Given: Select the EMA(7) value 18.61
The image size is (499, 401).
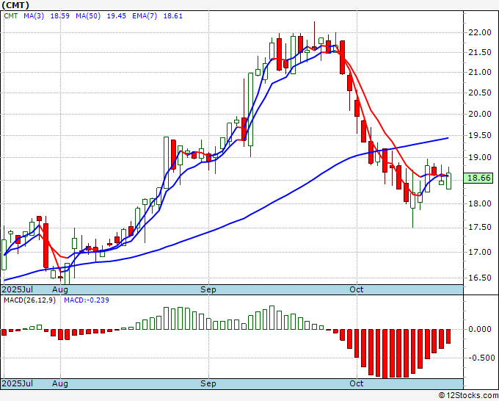Looking at the screenshot, I should click(172, 16).
